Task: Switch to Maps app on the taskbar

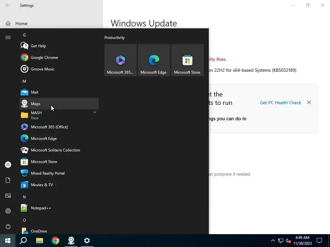Action: pos(71,241)
